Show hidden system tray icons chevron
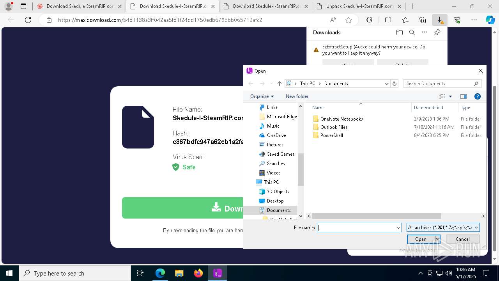The height and width of the screenshot is (281, 499). click(x=420, y=273)
